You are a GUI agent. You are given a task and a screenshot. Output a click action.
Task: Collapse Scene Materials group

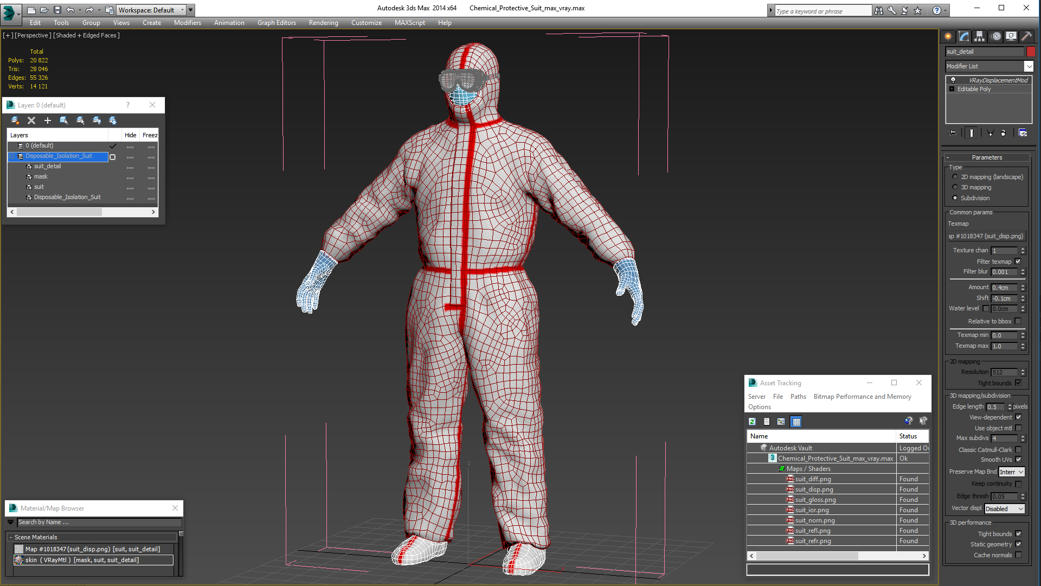click(x=11, y=537)
